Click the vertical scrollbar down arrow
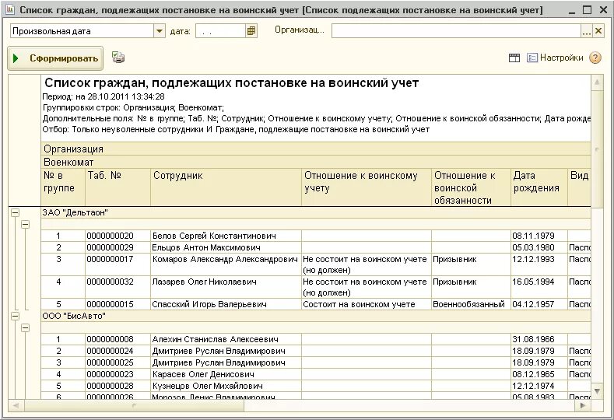The width and height of the screenshot is (614, 420). 597,391
